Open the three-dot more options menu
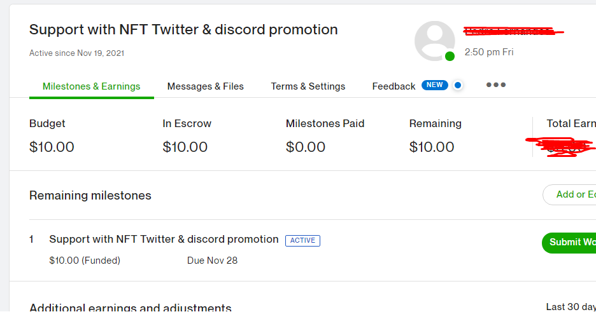 coord(495,85)
